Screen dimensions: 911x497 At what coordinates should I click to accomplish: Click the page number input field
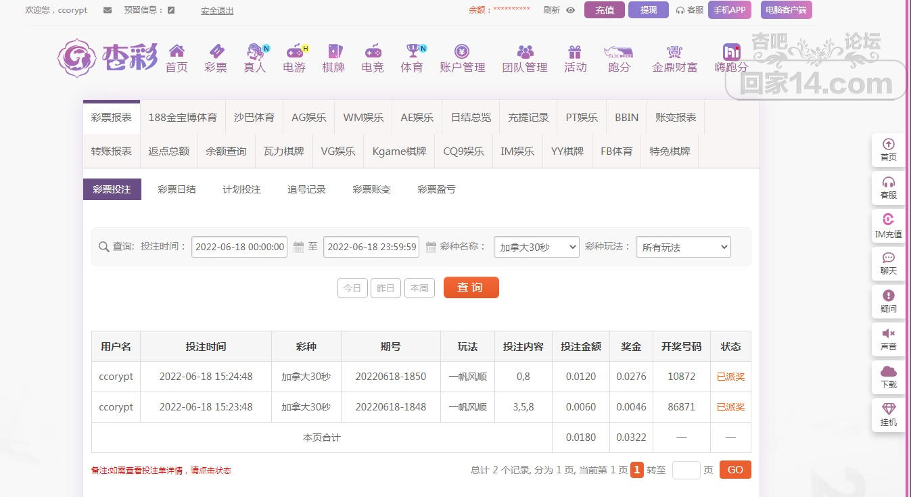click(686, 470)
